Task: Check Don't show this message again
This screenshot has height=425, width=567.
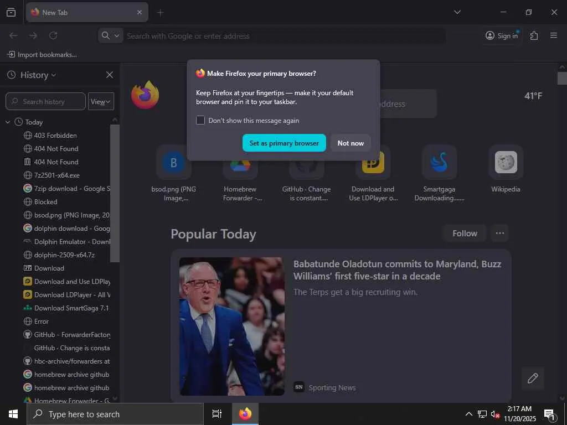Action: [200, 120]
